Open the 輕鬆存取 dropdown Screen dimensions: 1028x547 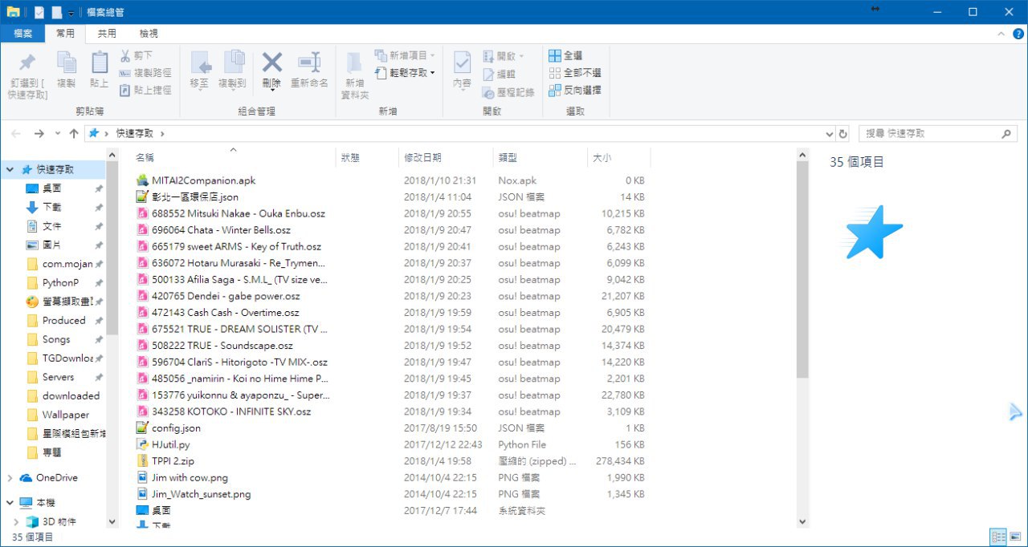click(411, 73)
